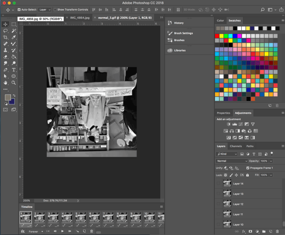Show Layer 14 visibility
This screenshot has width=285, height=235.
(218, 183)
